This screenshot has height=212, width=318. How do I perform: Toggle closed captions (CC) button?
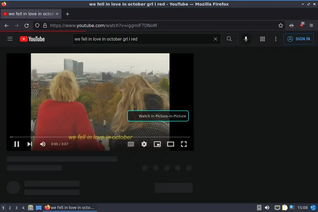[131, 144]
